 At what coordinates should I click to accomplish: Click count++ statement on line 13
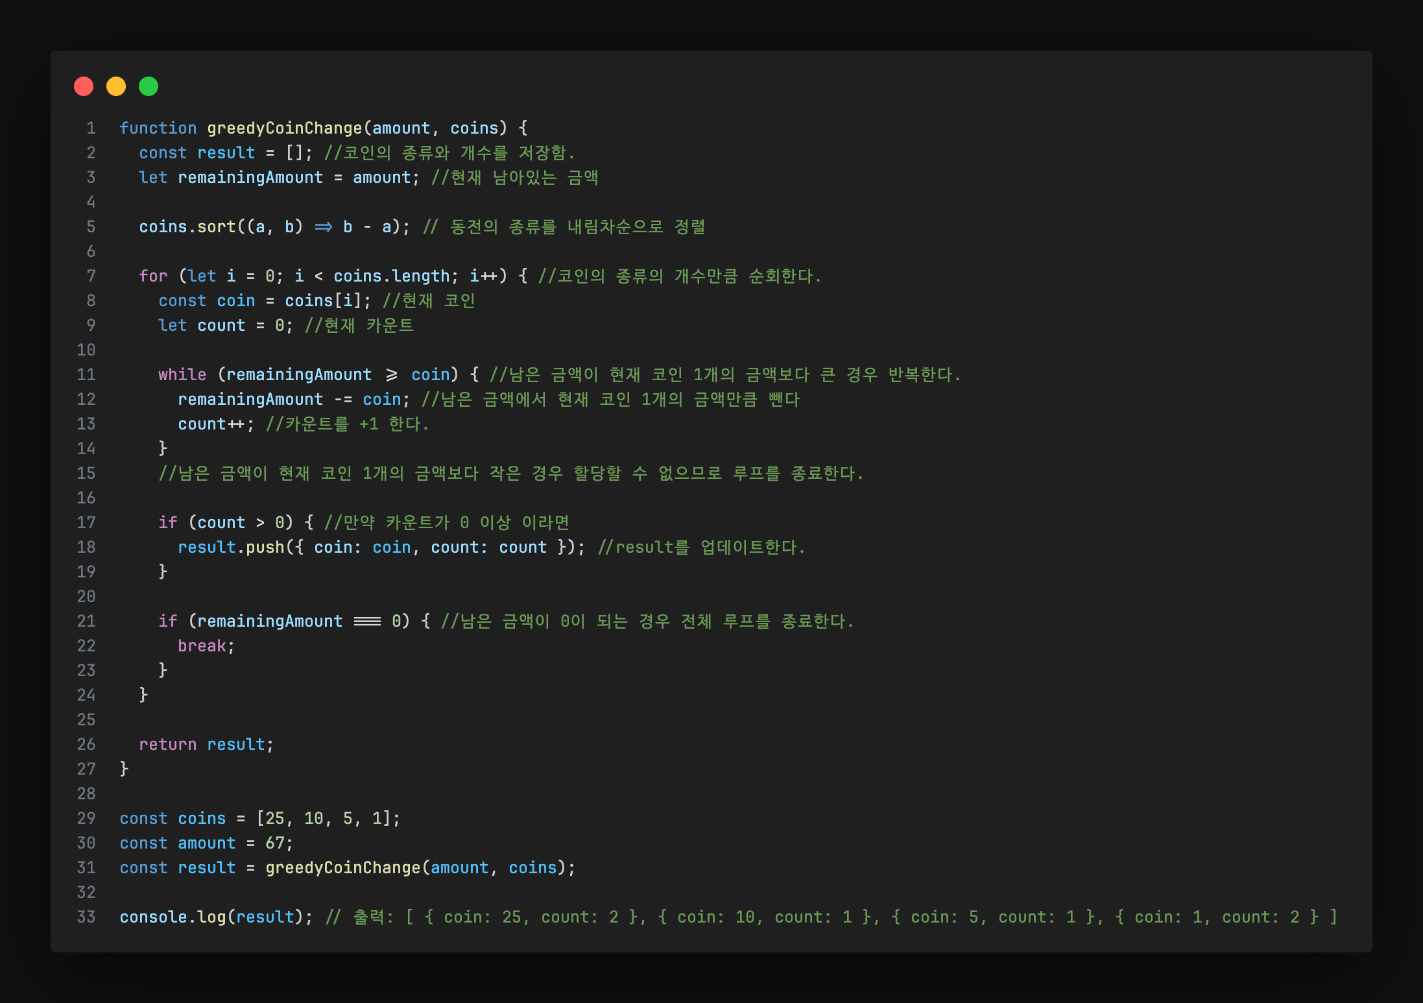211,424
